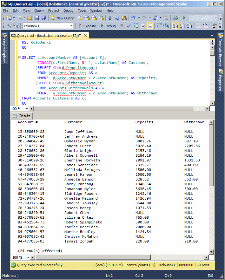Click the Comment Out Selected Lines icon

198,26
